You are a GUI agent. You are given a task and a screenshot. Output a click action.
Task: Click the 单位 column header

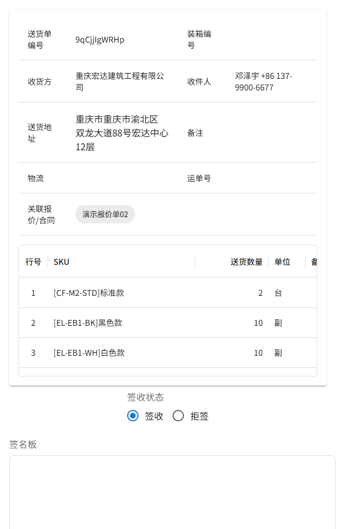coord(282,262)
